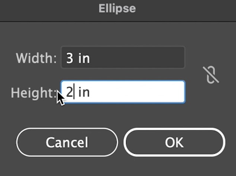This screenshot has width=236, height=176.
Task: Enable the proportion link beside the dimension fields
Action: point(211,75)
